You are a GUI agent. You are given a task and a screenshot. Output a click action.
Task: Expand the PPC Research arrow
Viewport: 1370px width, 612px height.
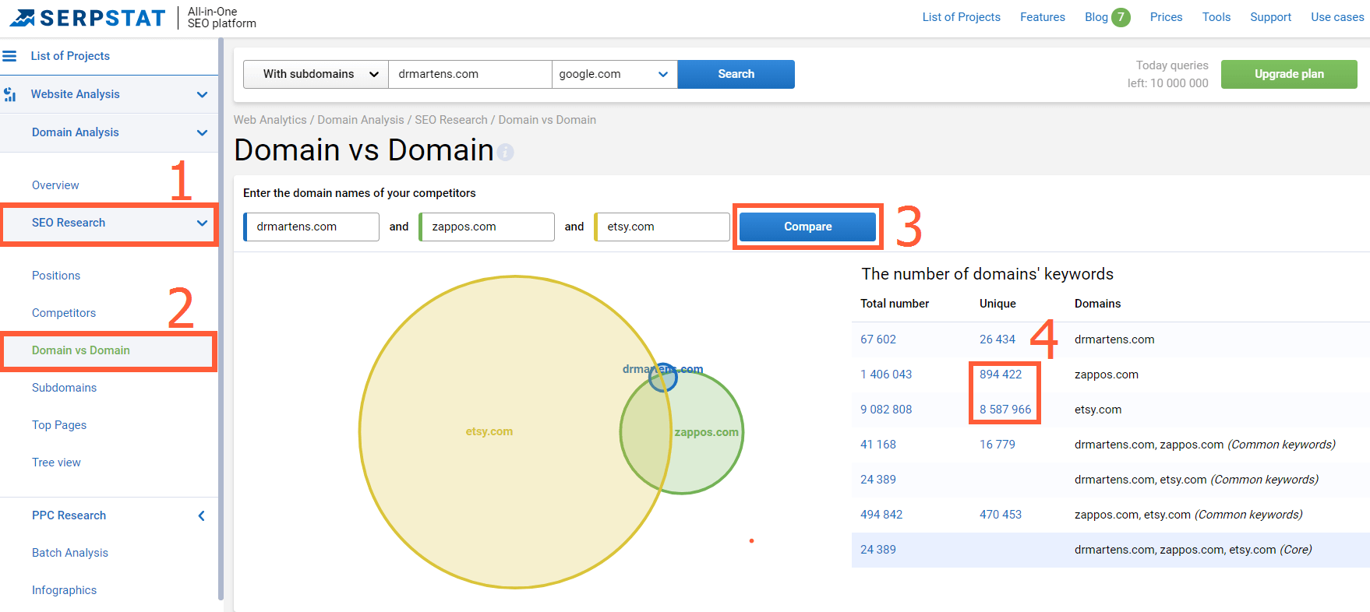click(x=202, y=515)
